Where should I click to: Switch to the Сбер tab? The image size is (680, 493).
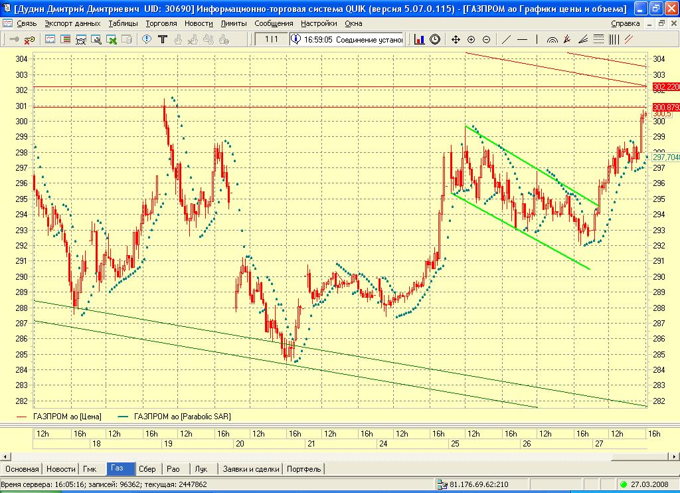(147, 468)
